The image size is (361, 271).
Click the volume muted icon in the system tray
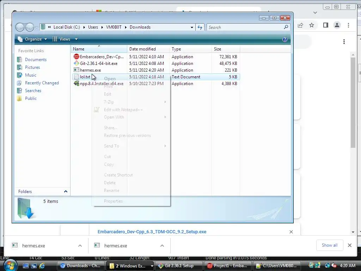(334, 265)
